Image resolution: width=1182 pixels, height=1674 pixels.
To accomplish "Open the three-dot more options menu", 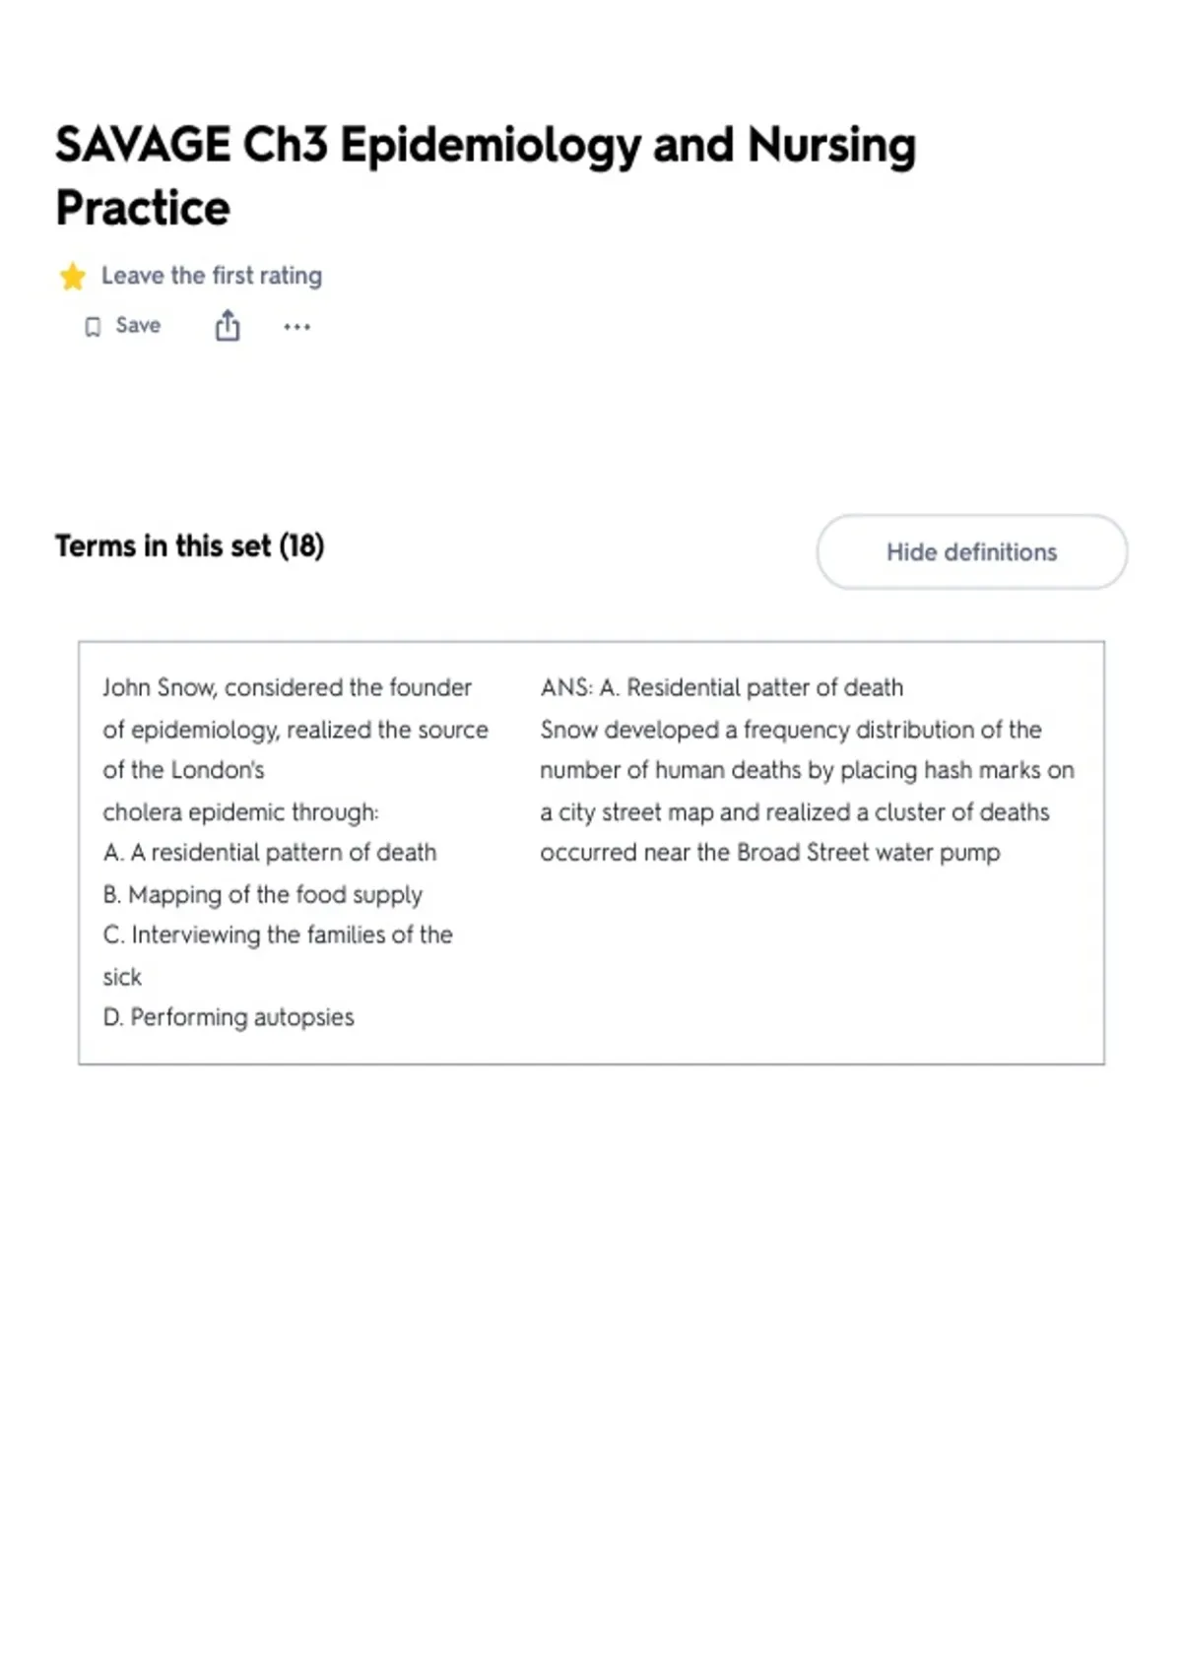I will 296,327.
